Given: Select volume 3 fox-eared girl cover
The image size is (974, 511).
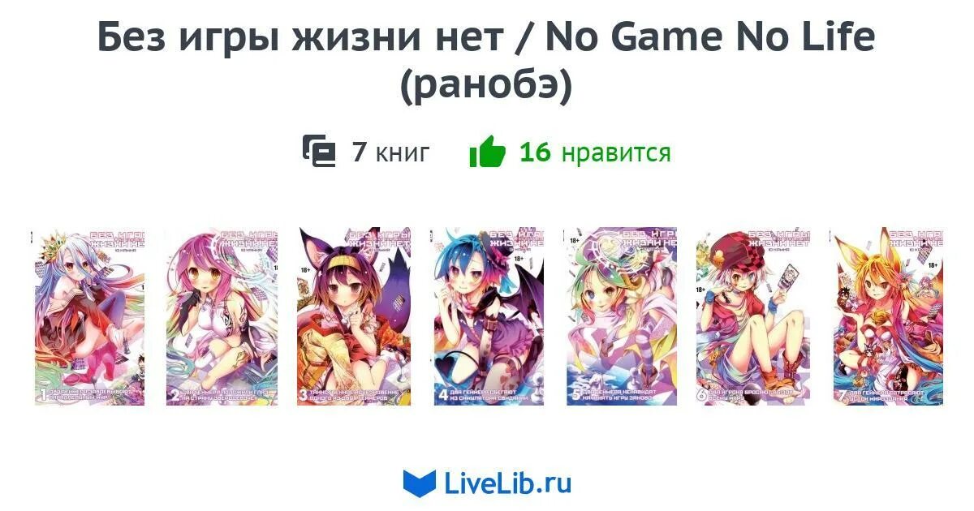Looking at the screenshot, I should click(x=354, y=317).
